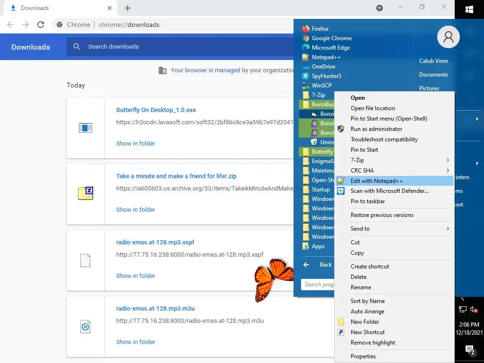Open Take a minute and make a friend zip

click(176, 176)
